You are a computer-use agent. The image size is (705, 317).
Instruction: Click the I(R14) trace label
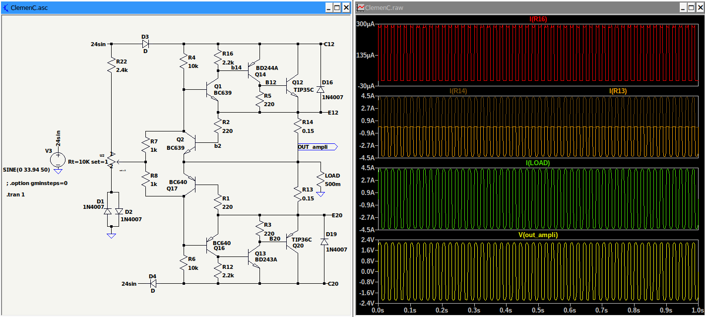coord(458,91)
